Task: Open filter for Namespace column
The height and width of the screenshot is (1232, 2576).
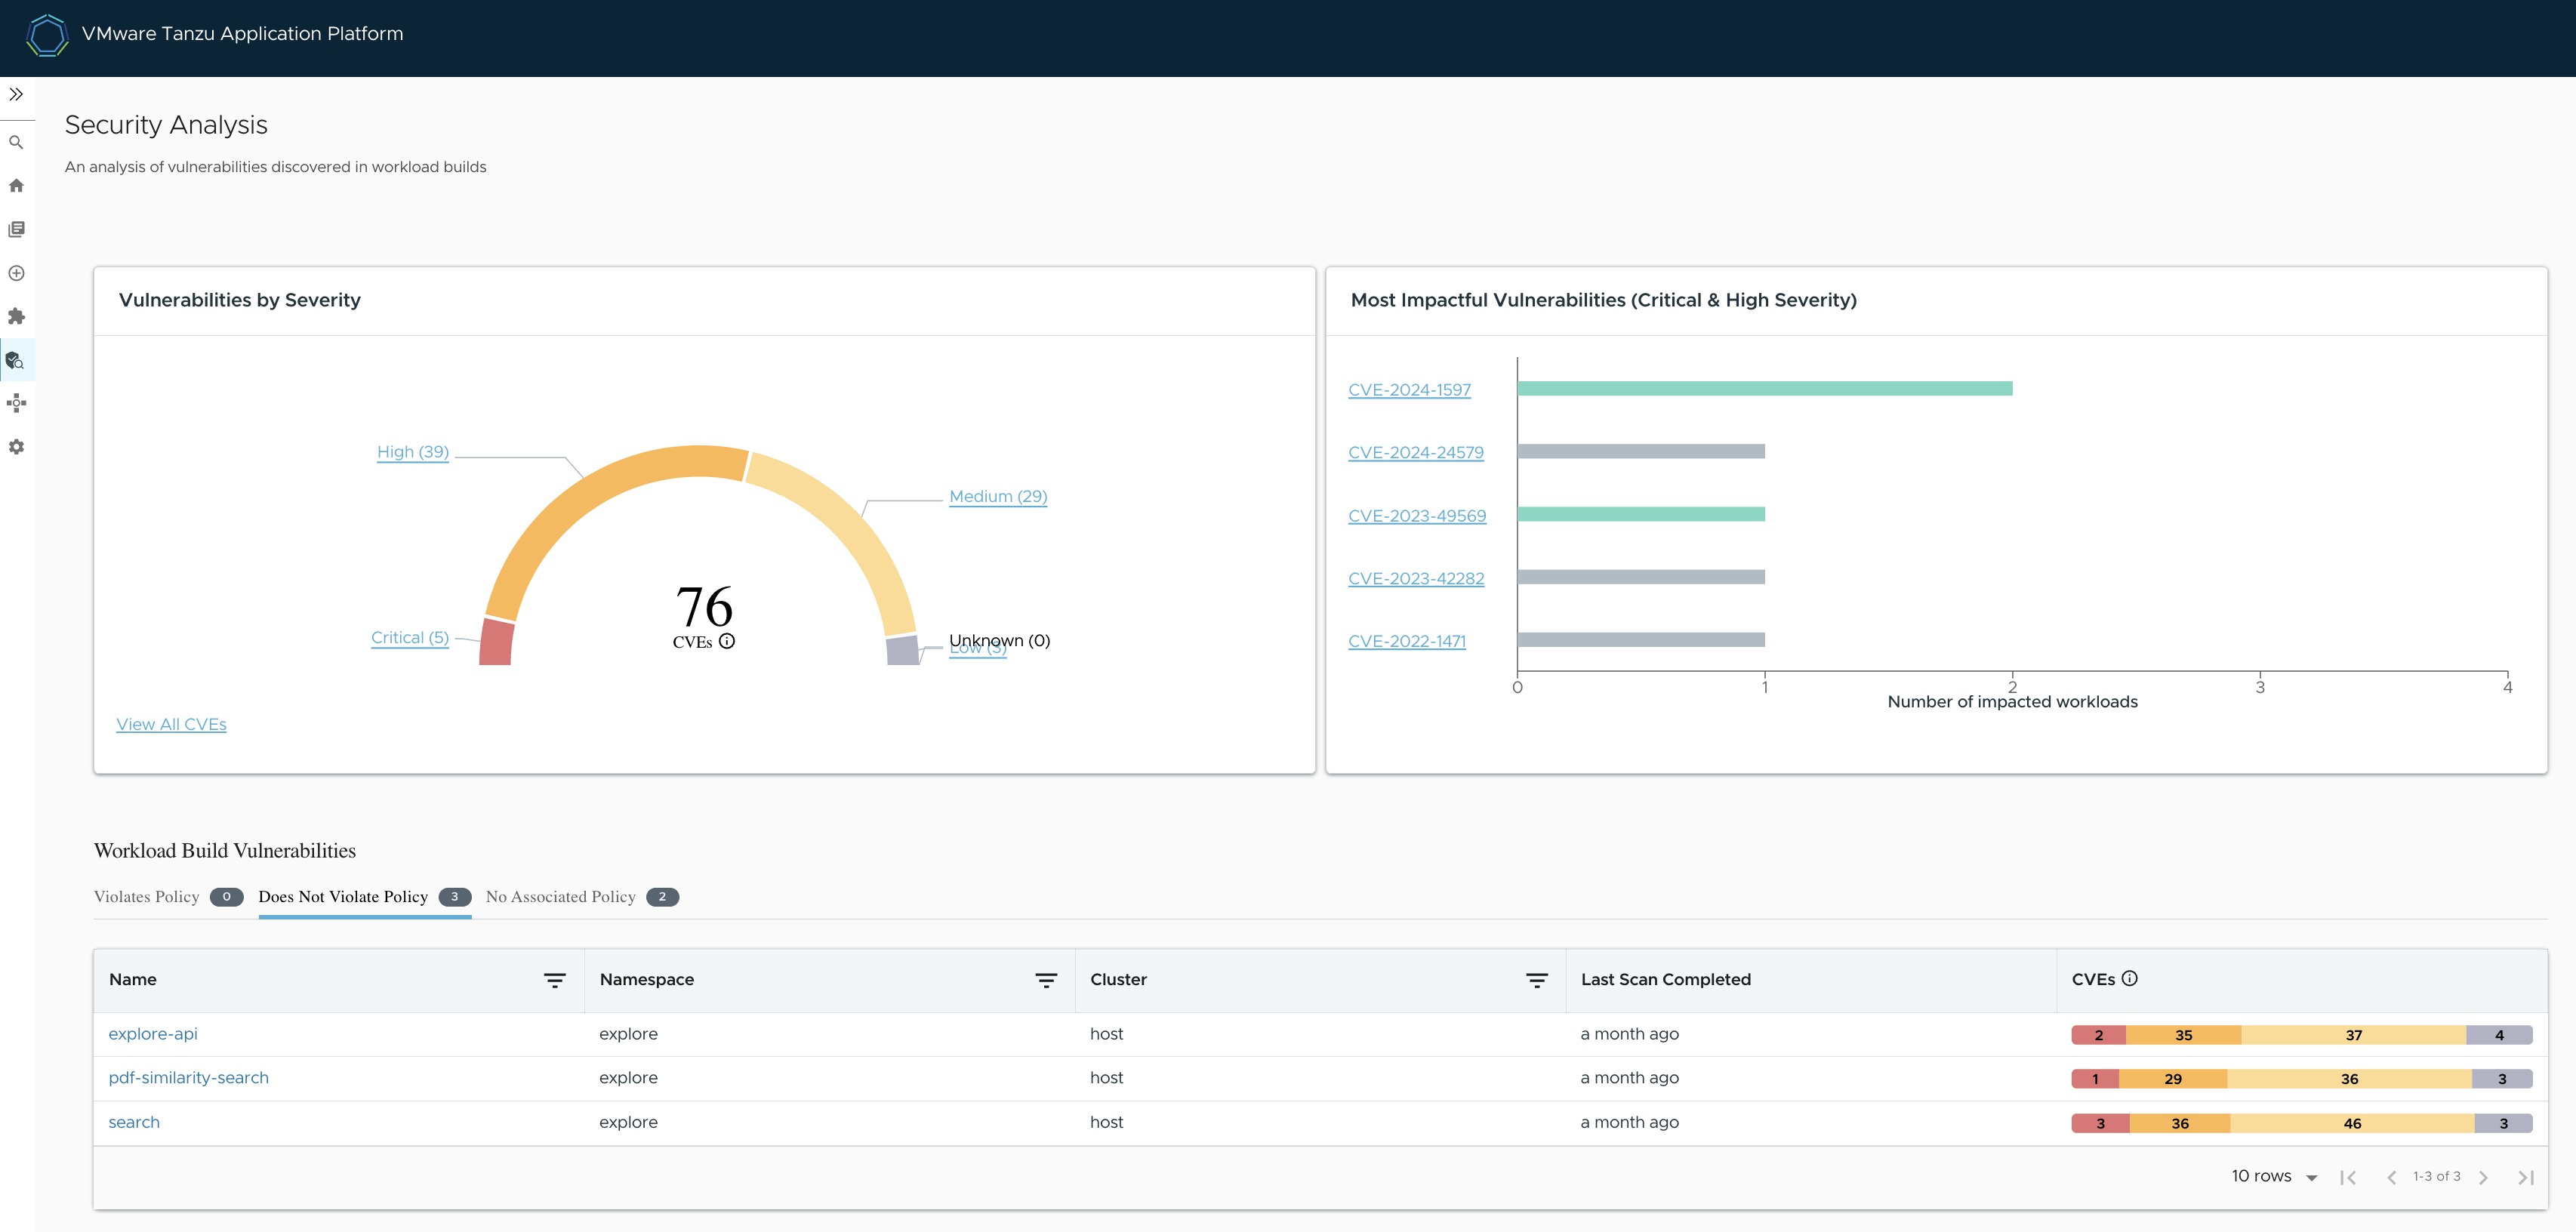Action: click(x=1045, y=980)
